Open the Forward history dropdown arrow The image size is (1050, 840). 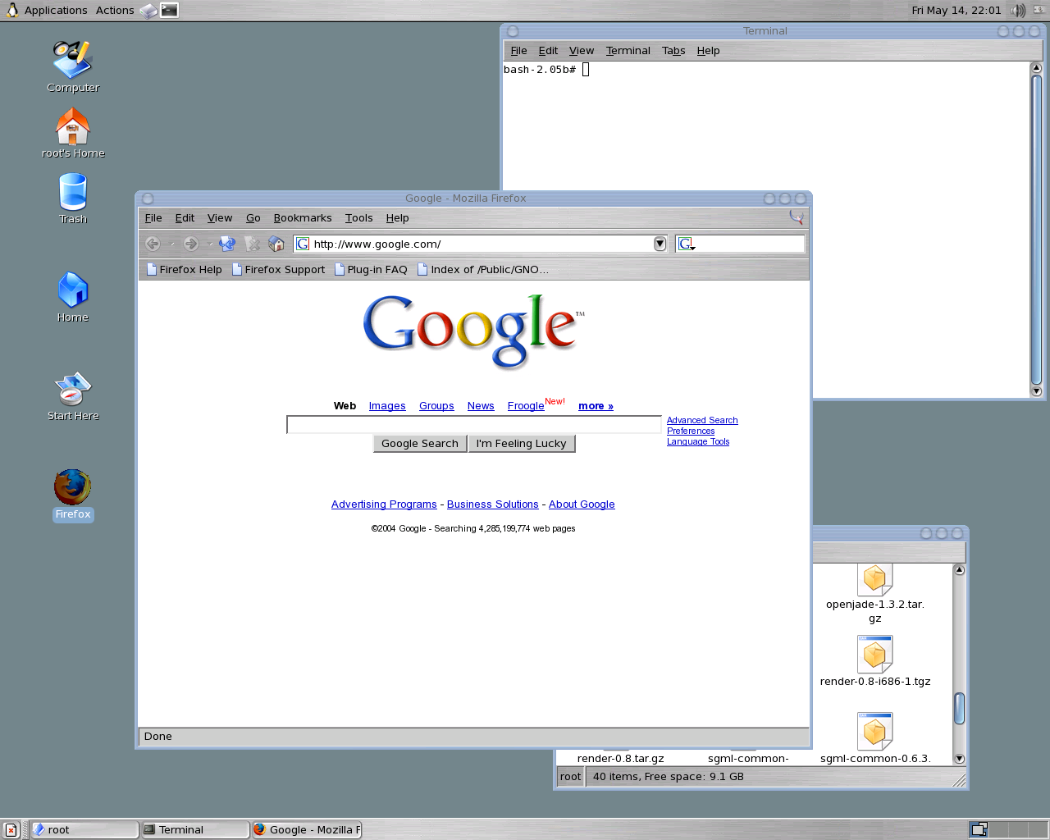(x=210, y=244)
